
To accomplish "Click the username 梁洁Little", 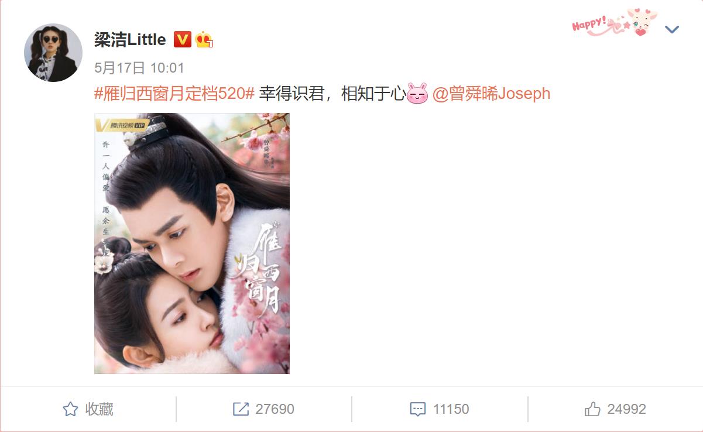I will 130,40.
